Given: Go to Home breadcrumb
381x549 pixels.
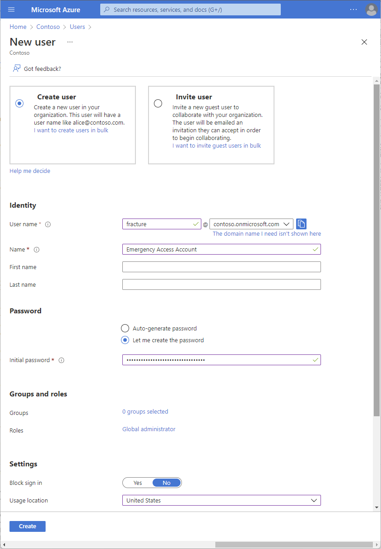Looking at the screenshot, I should point(18,27).
